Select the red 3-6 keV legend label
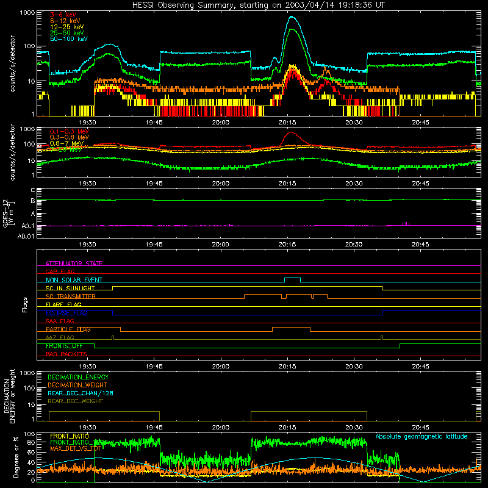The width and height of the screenshot is (488, 488). [63, 15]
